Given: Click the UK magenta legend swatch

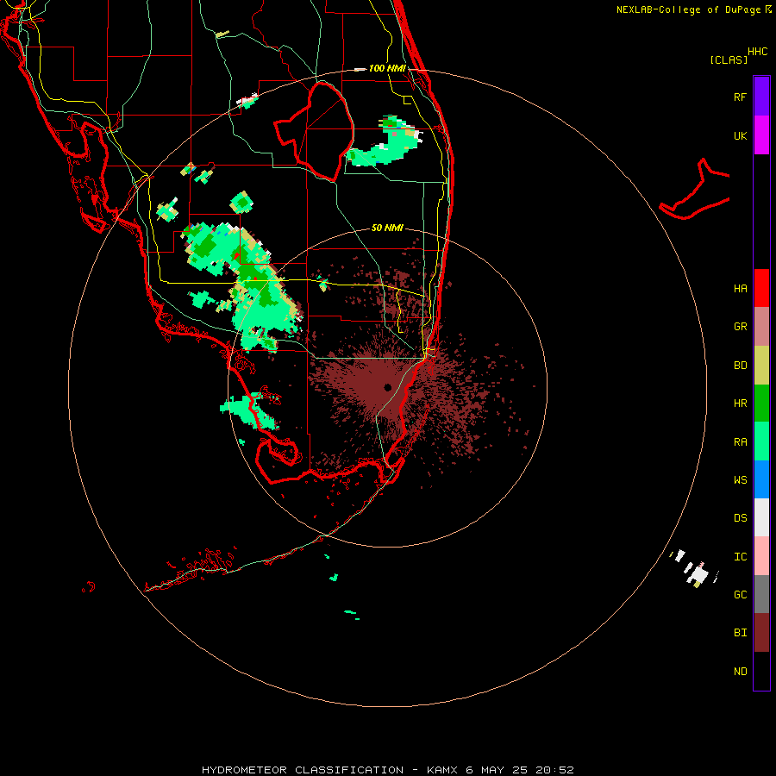Looking at the screenshot, I should (x=761, y=135).
